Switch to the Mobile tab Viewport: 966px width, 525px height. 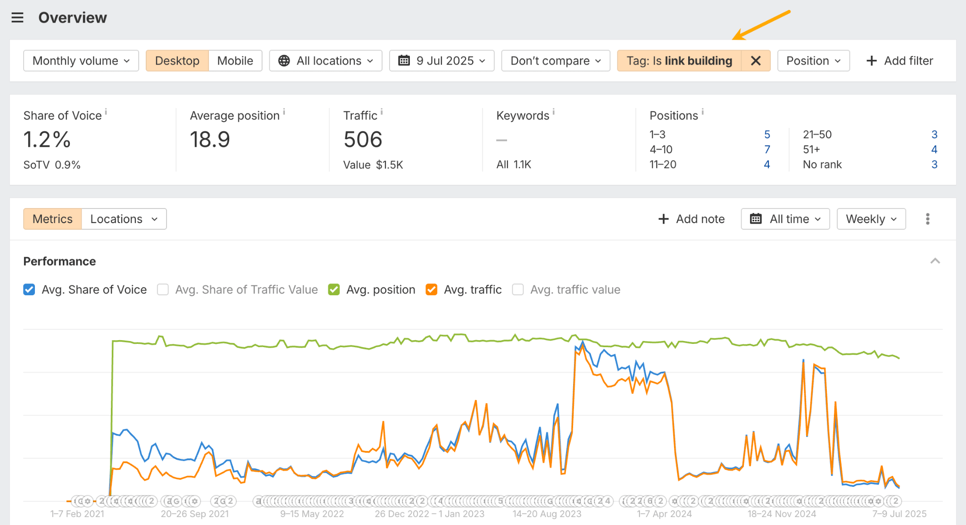tap(235, 61)
